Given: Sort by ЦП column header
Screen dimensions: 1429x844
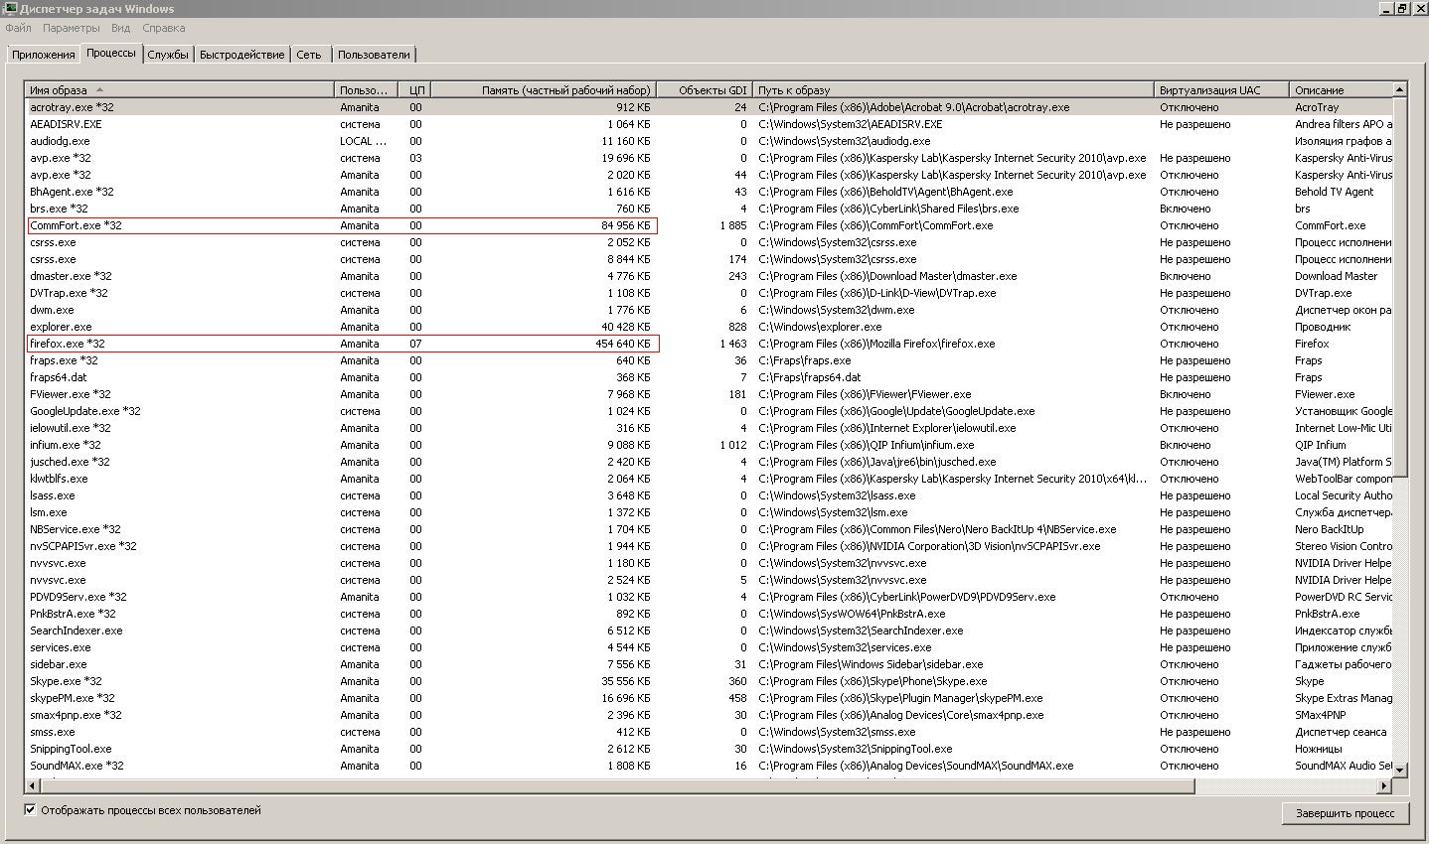Looking at the screenshot, I should 414,90.
